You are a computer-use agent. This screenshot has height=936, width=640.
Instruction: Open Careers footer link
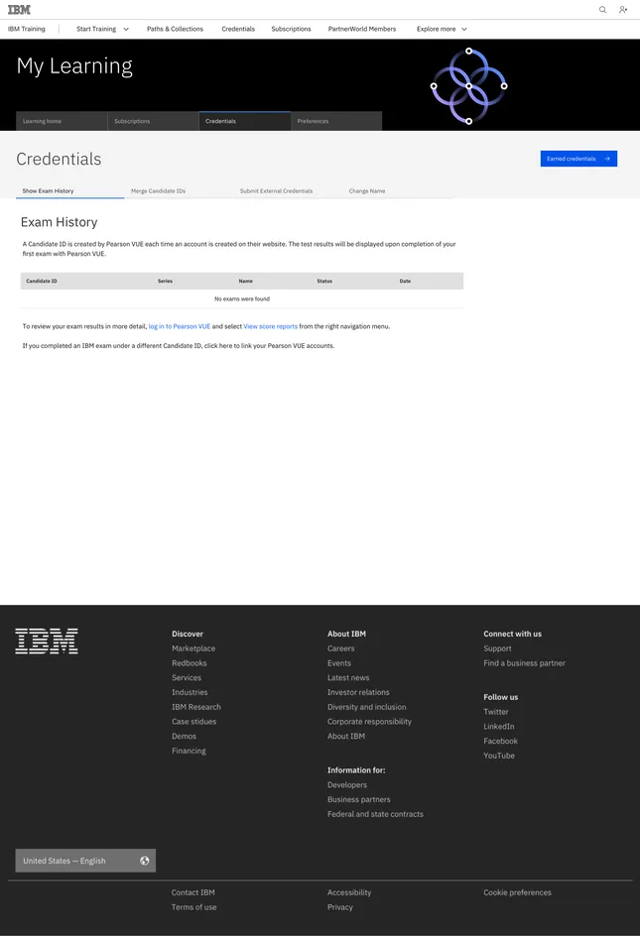click(341, 648)
